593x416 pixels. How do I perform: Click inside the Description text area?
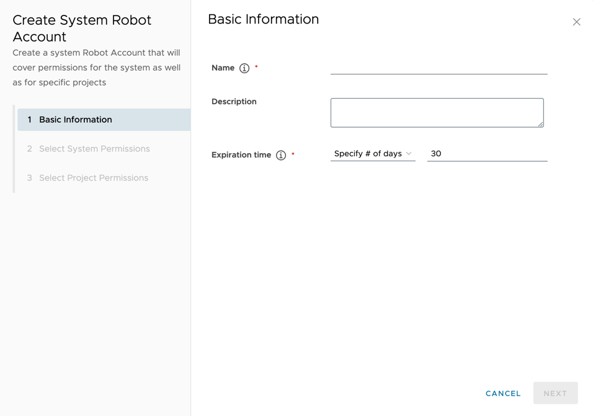click(437, 112)
